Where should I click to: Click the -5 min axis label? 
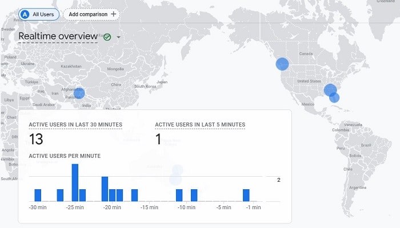224,207
